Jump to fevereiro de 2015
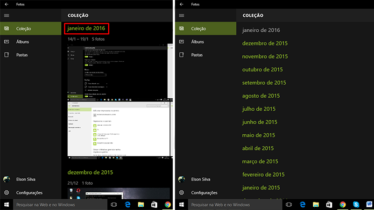 [263, 175]
